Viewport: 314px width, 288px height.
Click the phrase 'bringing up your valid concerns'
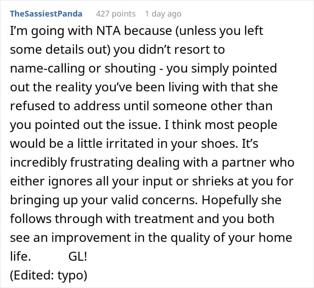[104, 200]
